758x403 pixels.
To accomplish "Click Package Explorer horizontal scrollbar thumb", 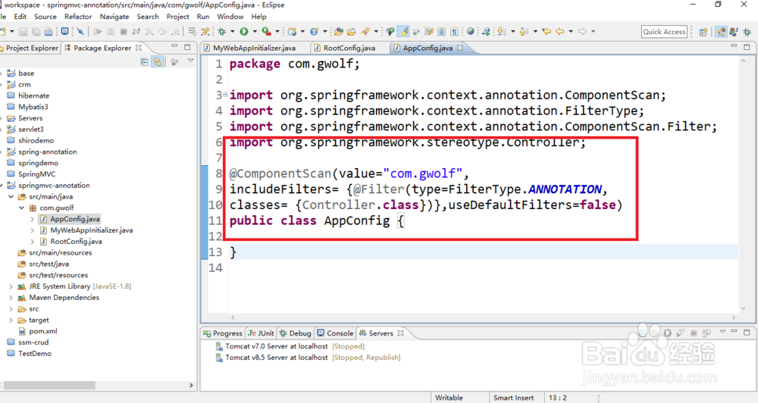I will click(x=50, y=385).
